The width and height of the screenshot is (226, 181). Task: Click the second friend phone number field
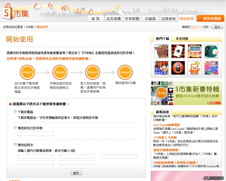[77, 156]
